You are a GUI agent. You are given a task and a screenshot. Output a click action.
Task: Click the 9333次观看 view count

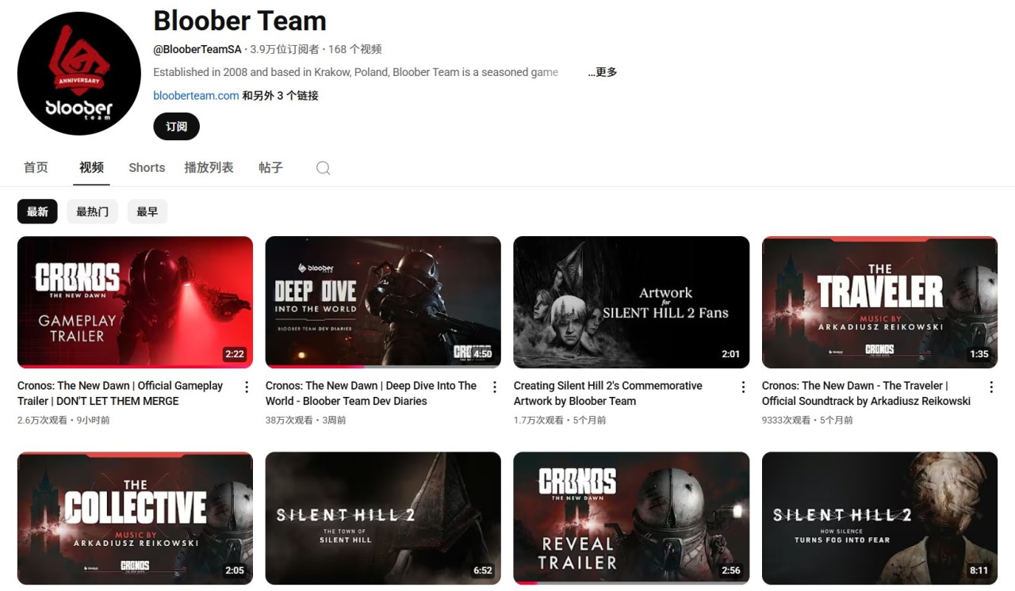coord(786,420)
